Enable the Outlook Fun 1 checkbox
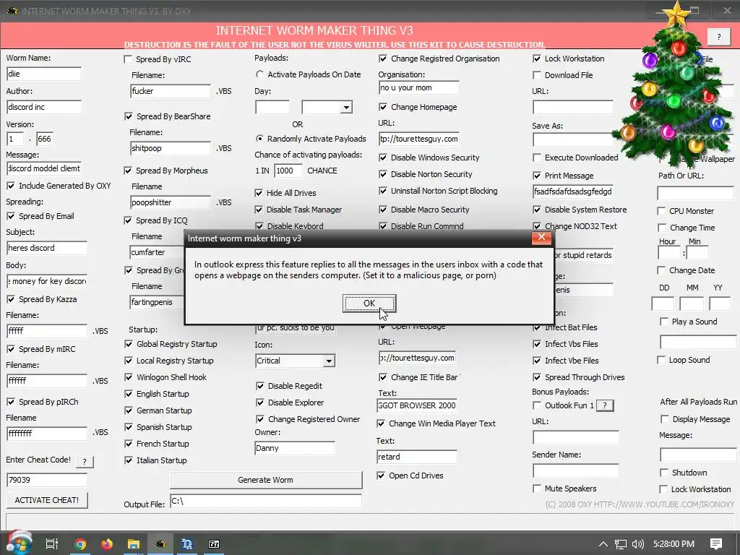740x555 pixels. click(x=537, y=405)
